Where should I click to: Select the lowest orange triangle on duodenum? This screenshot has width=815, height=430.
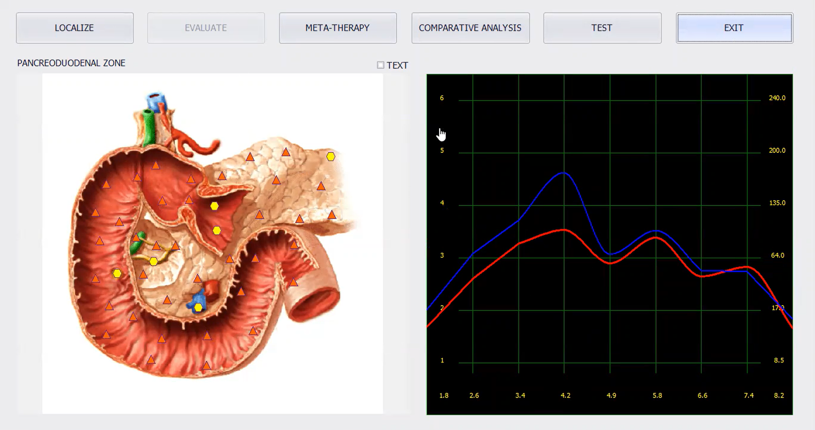coord(206,365)
